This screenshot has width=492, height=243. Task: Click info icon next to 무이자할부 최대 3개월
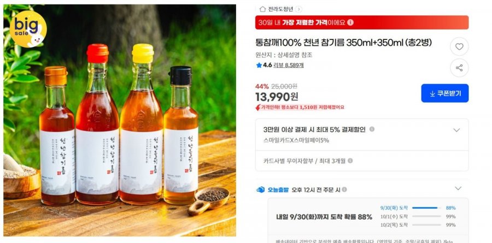(x=350, y=161)
